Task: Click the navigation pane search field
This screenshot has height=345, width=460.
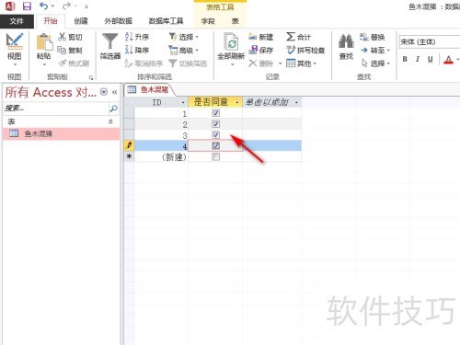Action: 56,108
